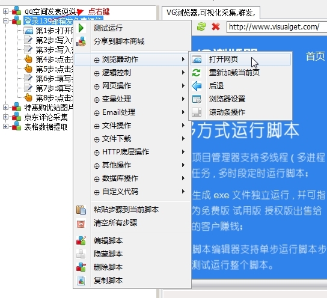
Task: Click the faded blocks icon beside 隐藏脚本
Action: [81, 254]
